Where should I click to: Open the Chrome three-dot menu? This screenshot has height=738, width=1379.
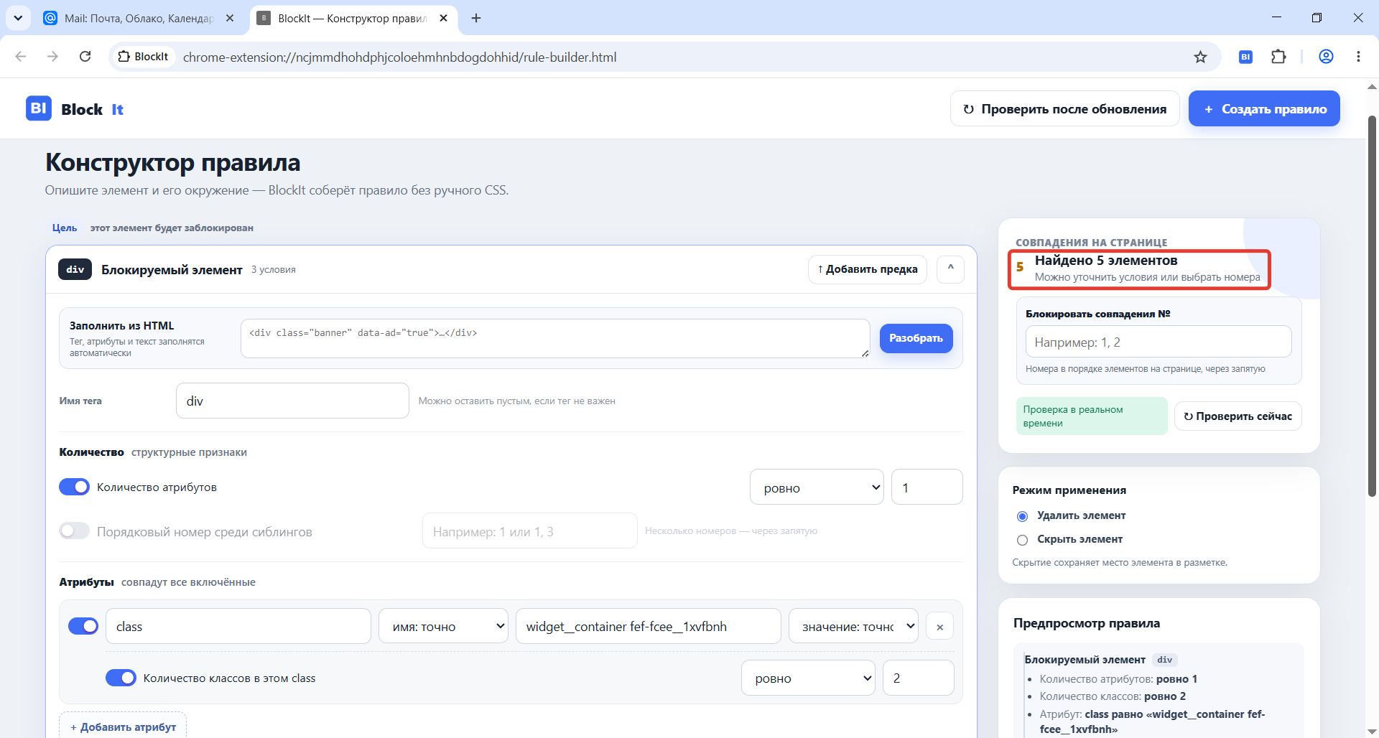click(1358, 57)
